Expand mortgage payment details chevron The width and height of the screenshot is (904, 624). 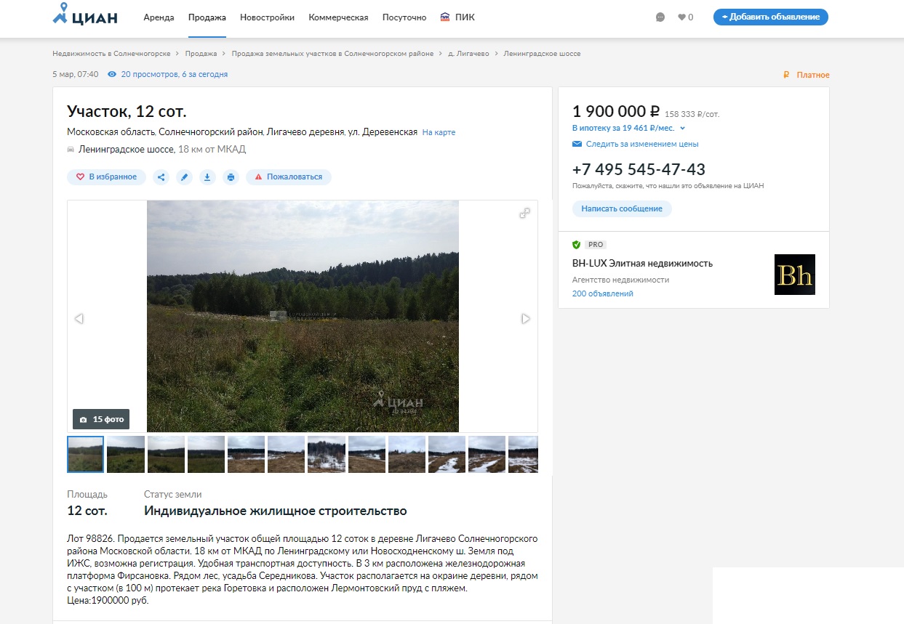(x=682, y=128)
